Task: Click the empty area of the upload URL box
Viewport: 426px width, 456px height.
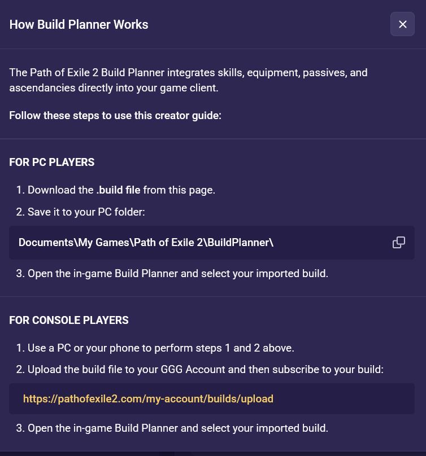Action: point(344,398)
